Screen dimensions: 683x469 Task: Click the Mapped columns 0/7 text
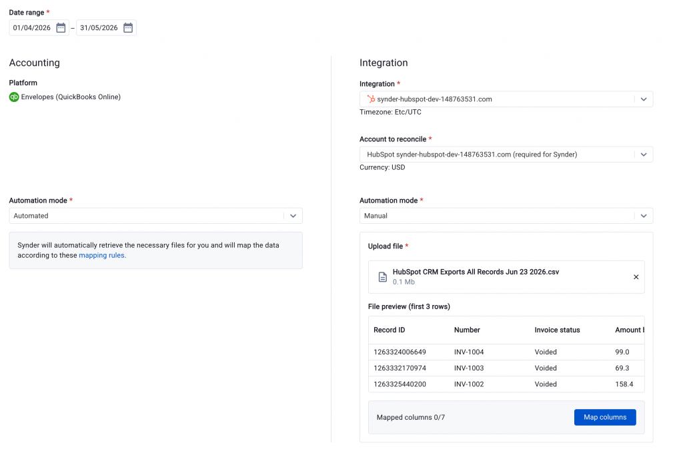point(411,417)
